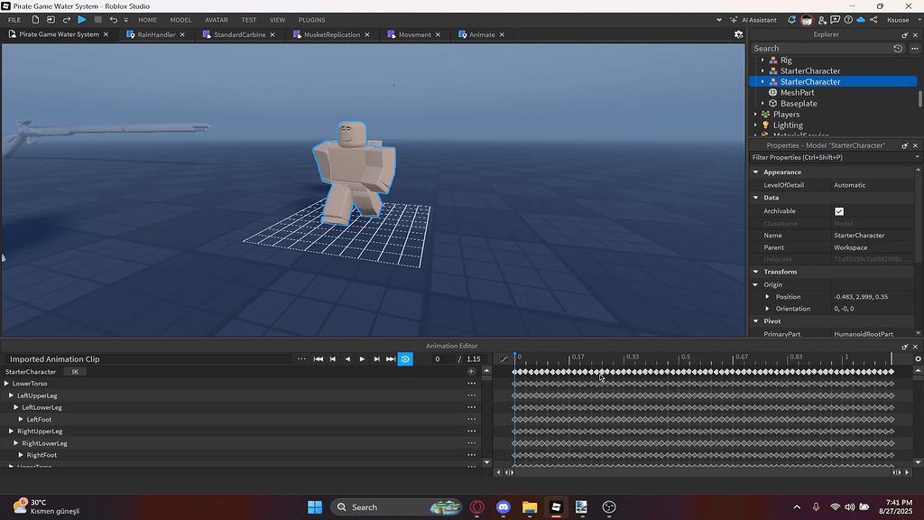Open File Explorer from the taskbar
Image resolution: width=924 pixels, height=520 pixels.
click(x=529, y=507)
